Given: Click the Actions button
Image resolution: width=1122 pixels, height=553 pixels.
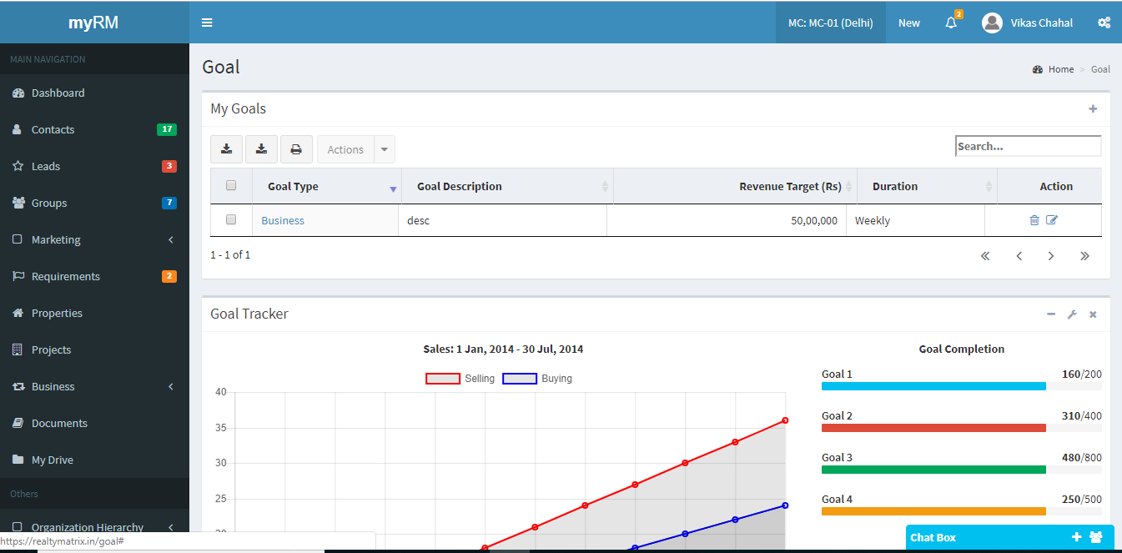Looking at the screenshot, I should point(345,149).
